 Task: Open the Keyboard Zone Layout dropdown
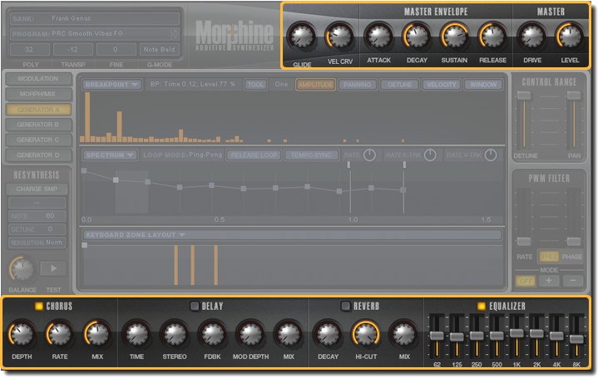coord(292,235)
